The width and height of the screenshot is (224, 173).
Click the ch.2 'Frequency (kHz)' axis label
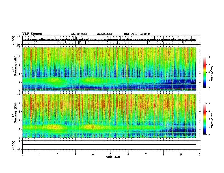16,113
